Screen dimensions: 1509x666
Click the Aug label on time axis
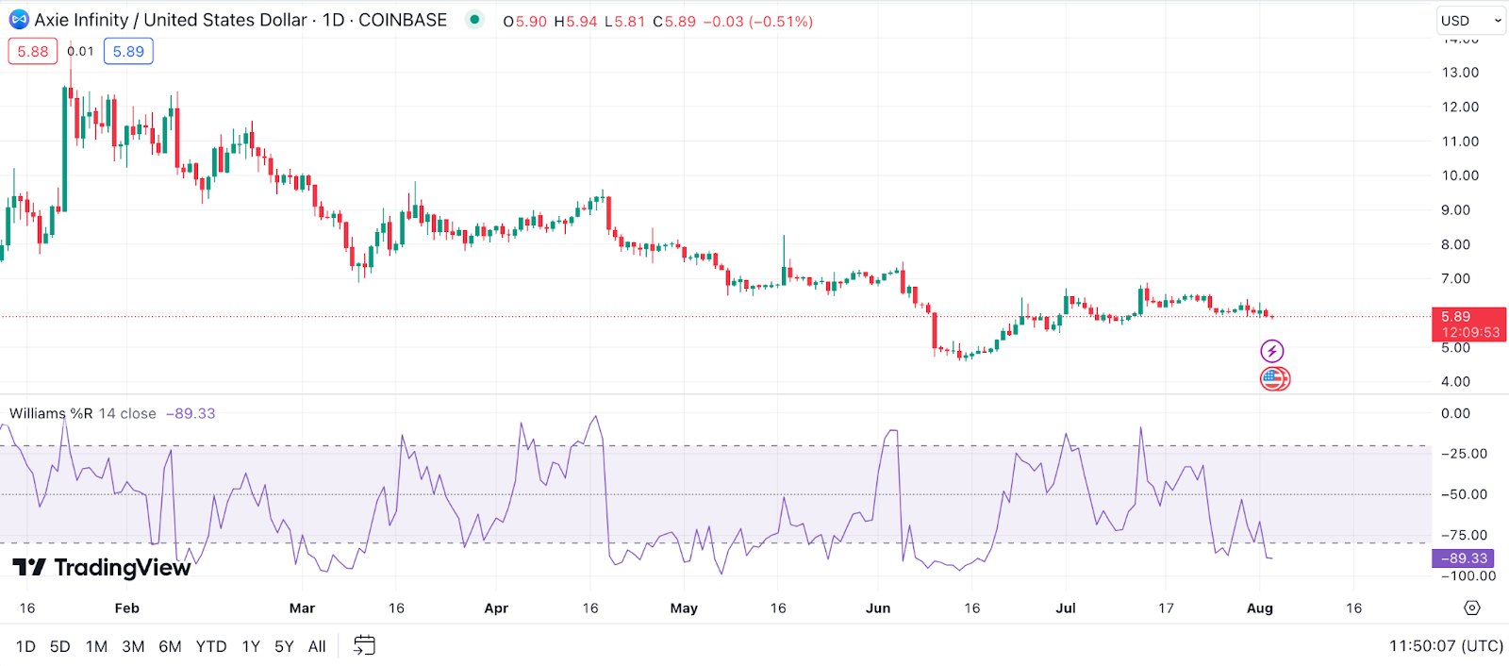coord(1260,608)
